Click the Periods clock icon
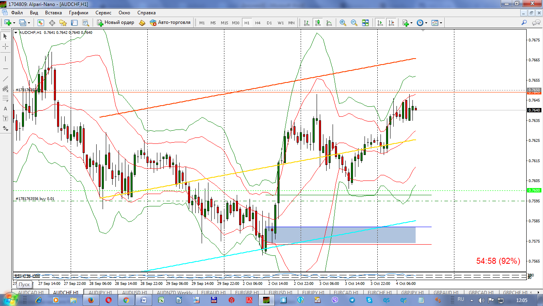The height and width of the screenshot is (306, 543). coord(420,23)
